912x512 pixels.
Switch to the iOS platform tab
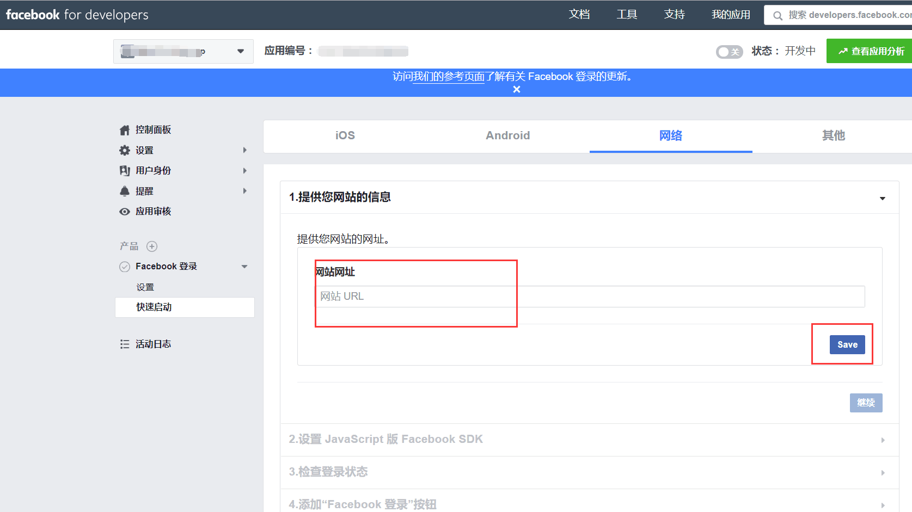[345, 135]
